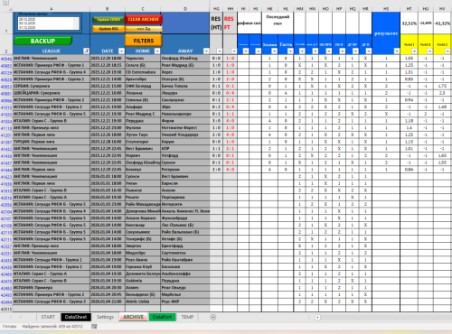Add a new sheet with the plus icon
This screenshot has height=334, width=452.
click(x=213, y=317)
